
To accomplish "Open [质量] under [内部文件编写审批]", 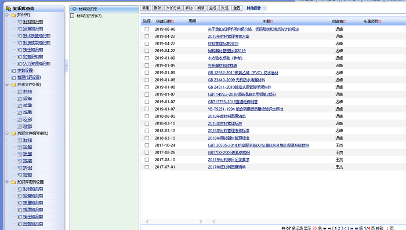I will [x=27, y=154].
